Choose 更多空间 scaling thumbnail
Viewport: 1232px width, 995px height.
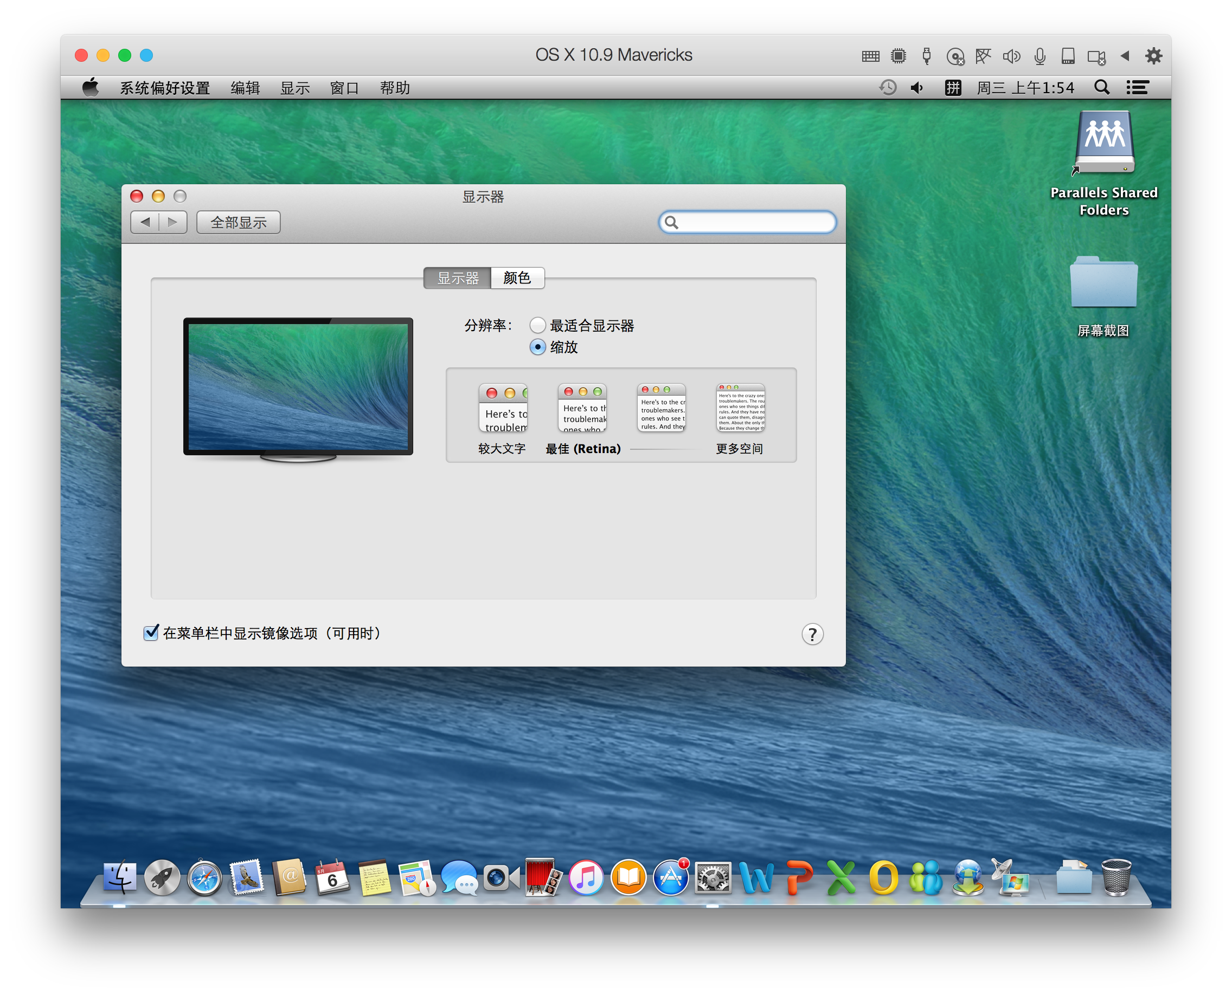click(740, 408)
